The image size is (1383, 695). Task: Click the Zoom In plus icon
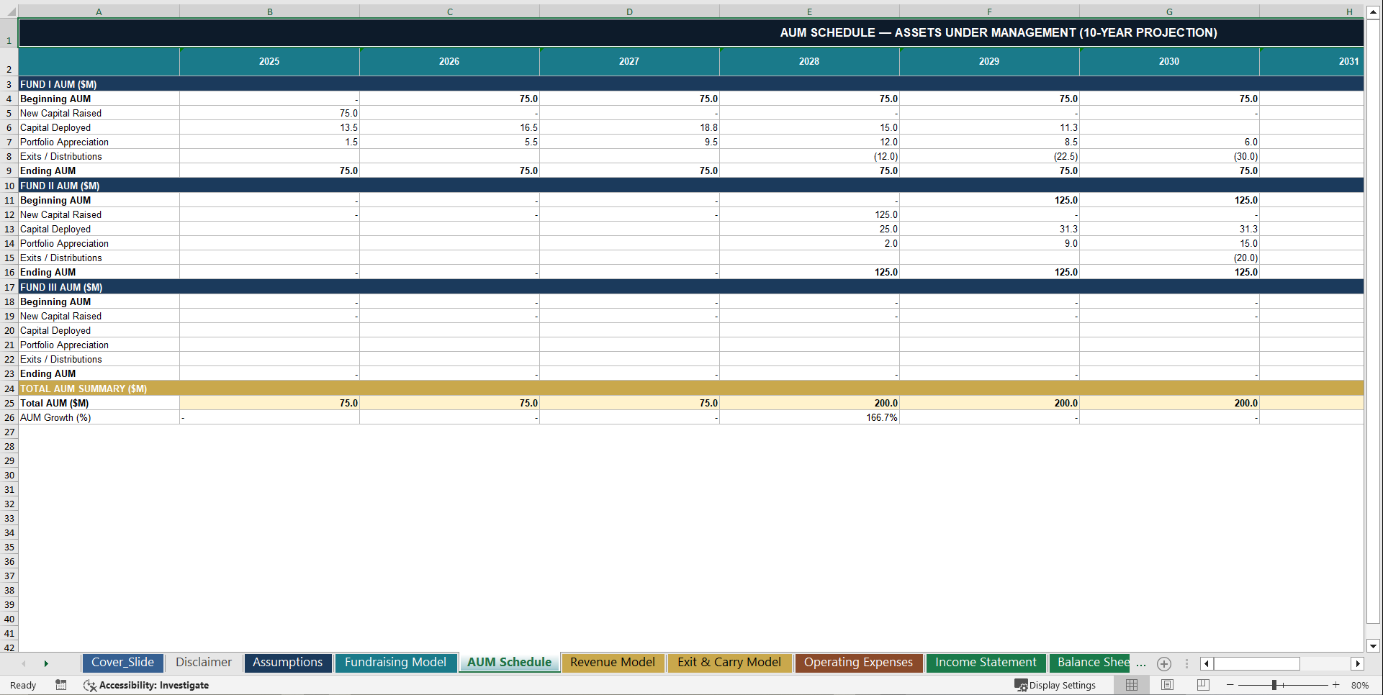click(1336, 685)
